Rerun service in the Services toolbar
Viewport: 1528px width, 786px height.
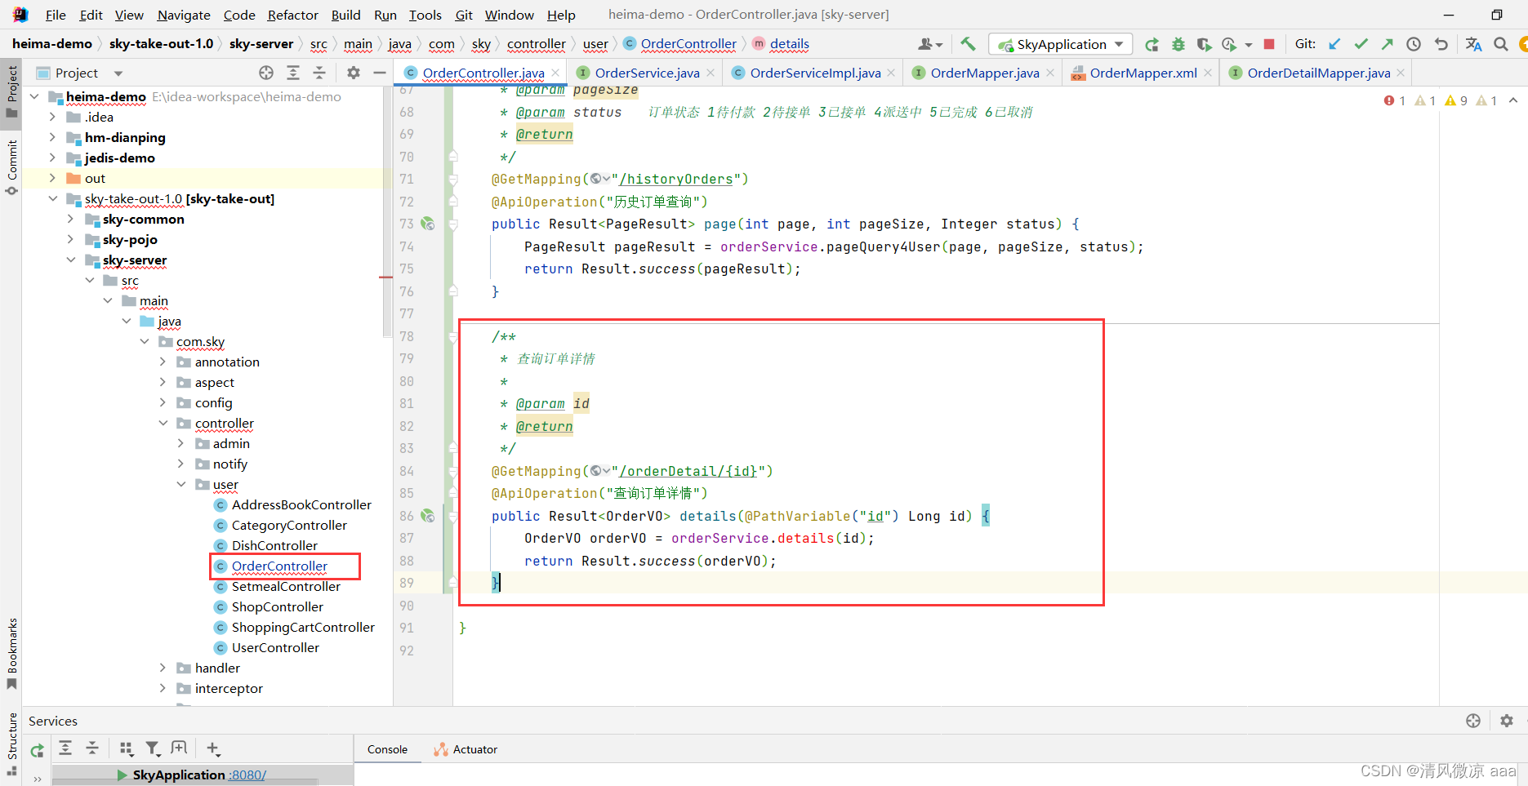[x=37, y=749]
